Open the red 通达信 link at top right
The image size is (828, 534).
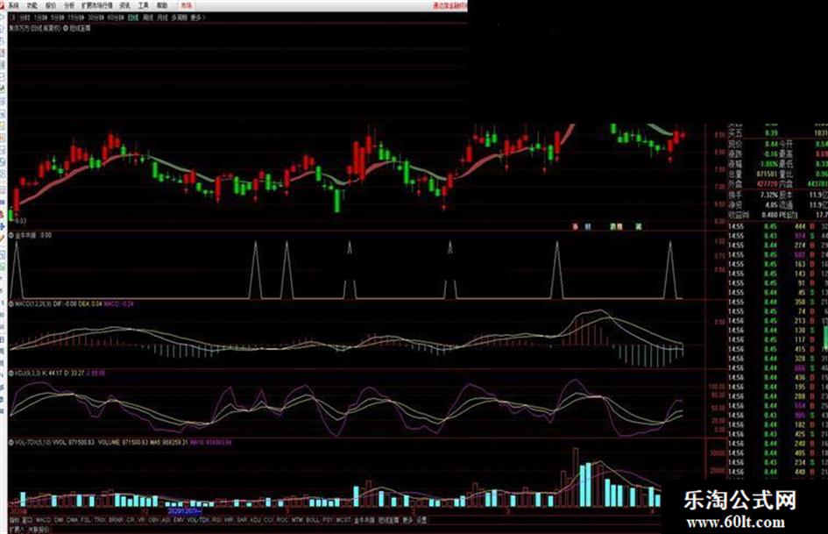[449, 6]
